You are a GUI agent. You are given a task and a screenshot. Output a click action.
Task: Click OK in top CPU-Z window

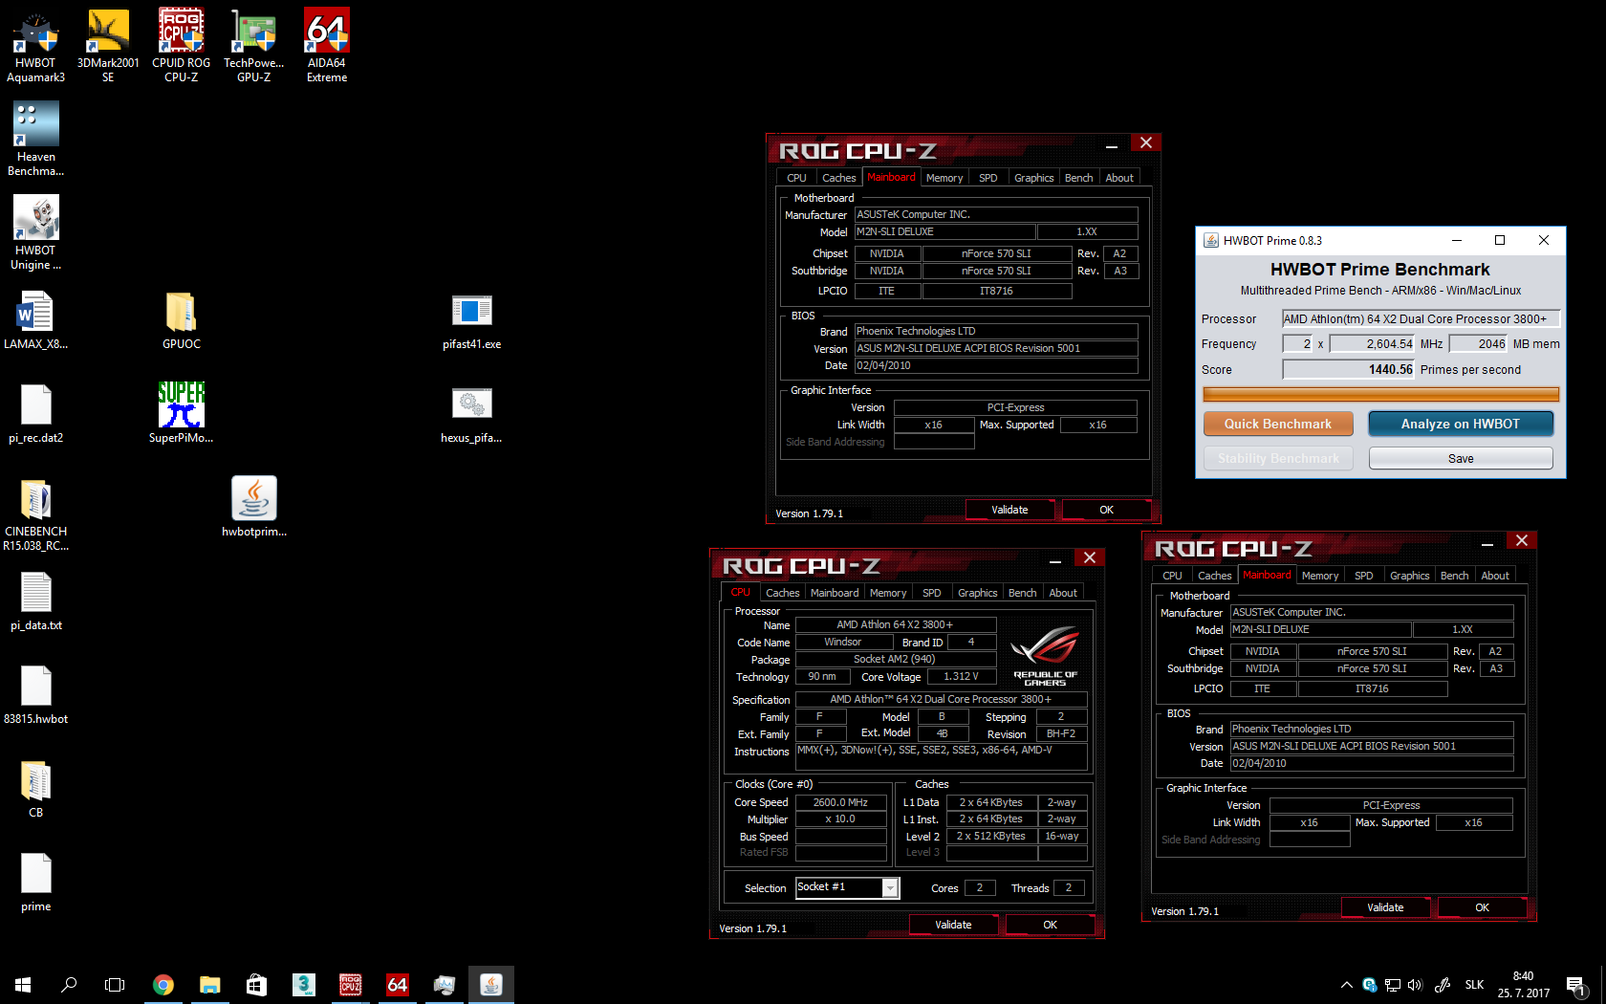(x=1106, y=510)
